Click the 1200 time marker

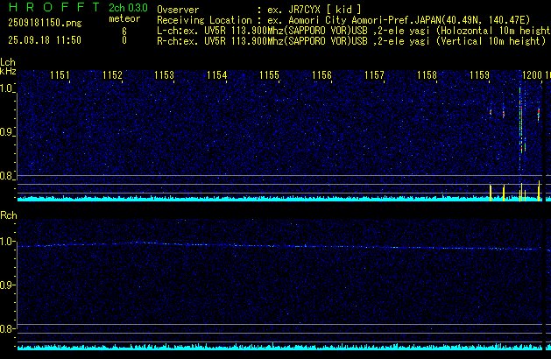(531, 75)
